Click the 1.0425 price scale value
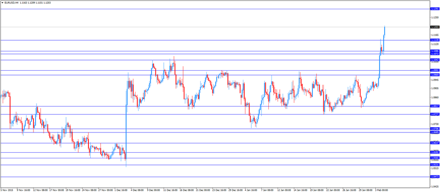The width and height of the screenshot is (440, 193). [435, 186]
